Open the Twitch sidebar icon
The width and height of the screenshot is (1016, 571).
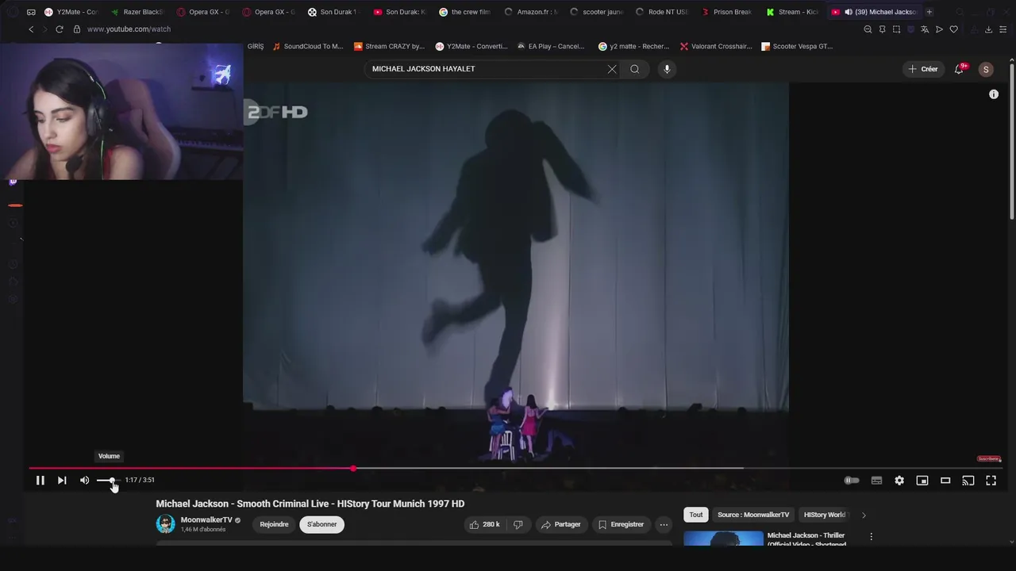coord(13,182)
